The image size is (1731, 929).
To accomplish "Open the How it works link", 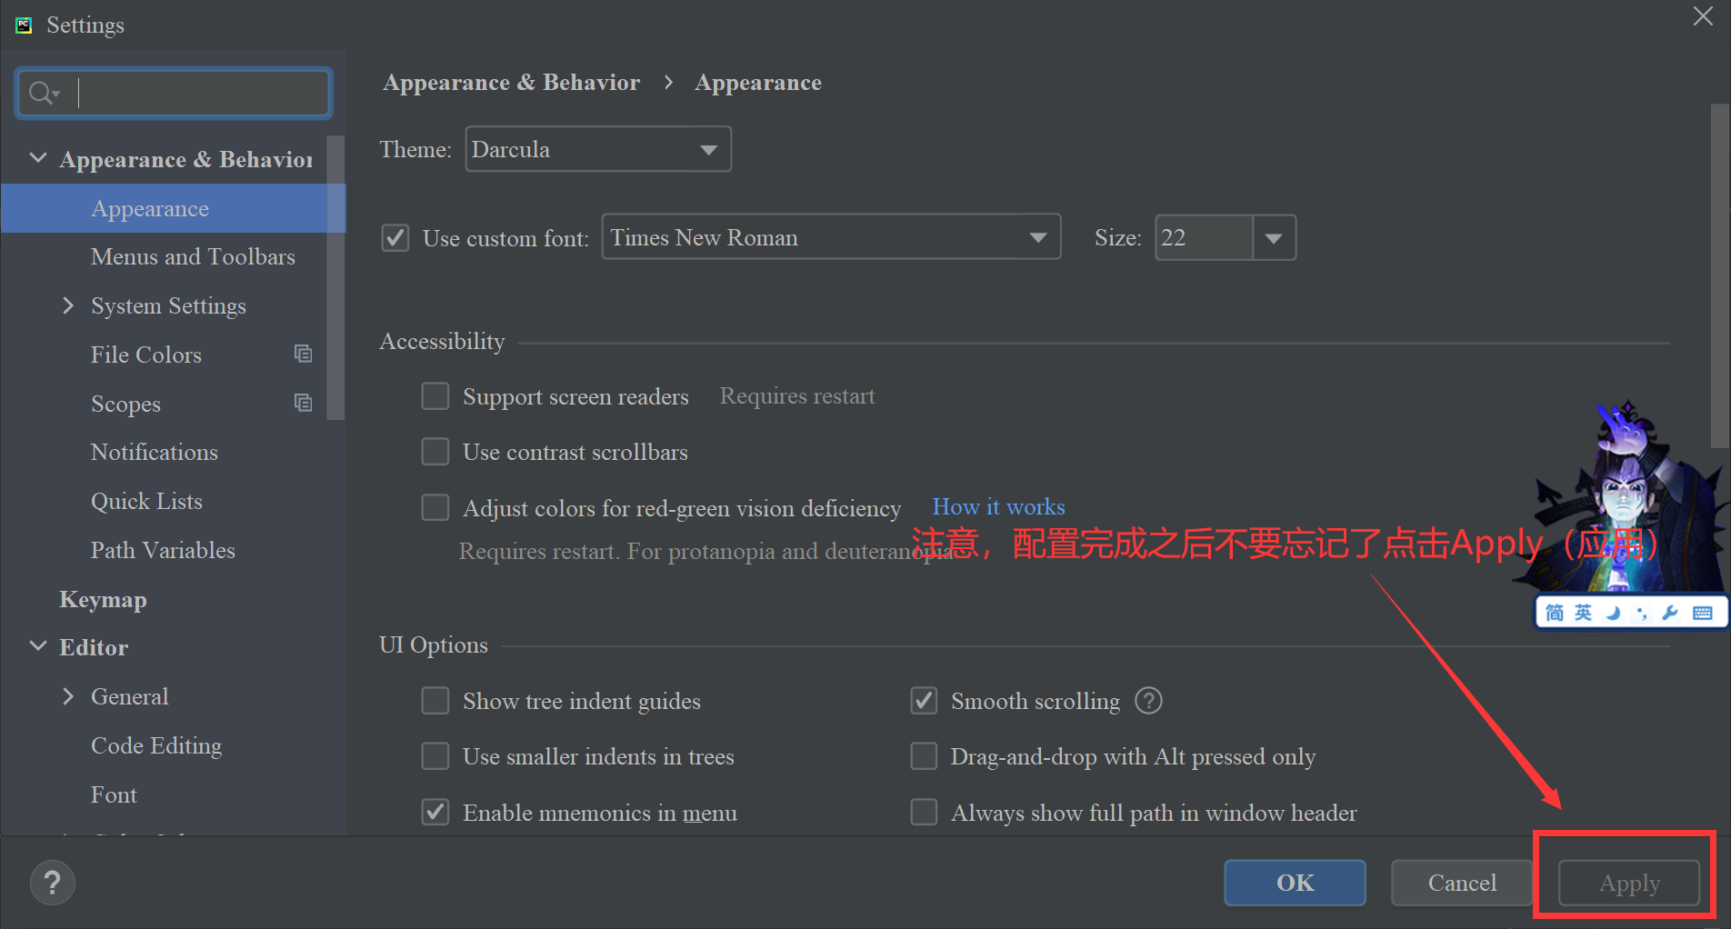I will tap(997, 506).
